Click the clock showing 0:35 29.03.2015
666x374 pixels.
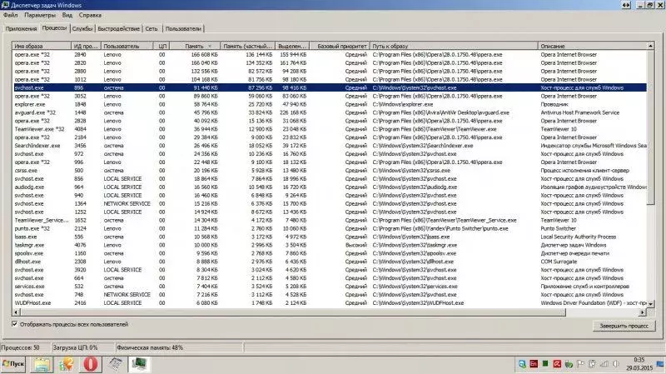(x=639, y=364)
